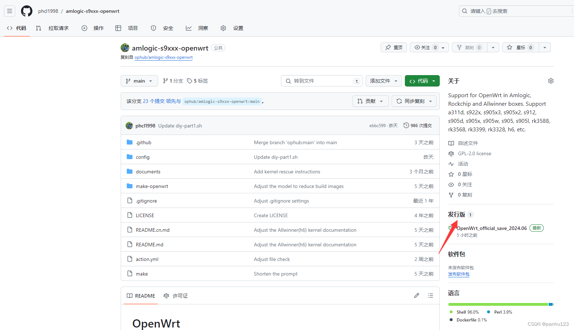Screen dimensions: 574x330
Task: Click the GitHub logo icon
Action: (27, 11)
